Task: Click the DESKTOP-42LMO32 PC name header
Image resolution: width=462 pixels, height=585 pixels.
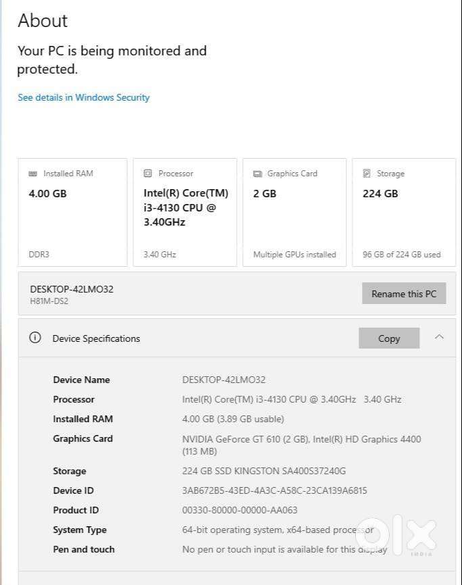Action: coord(72,289)
